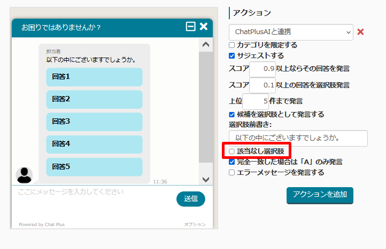Open the オプション link in chat footer
Image resolution: width=386 pixels, height=249 pixels.
[x=195, y=224]
